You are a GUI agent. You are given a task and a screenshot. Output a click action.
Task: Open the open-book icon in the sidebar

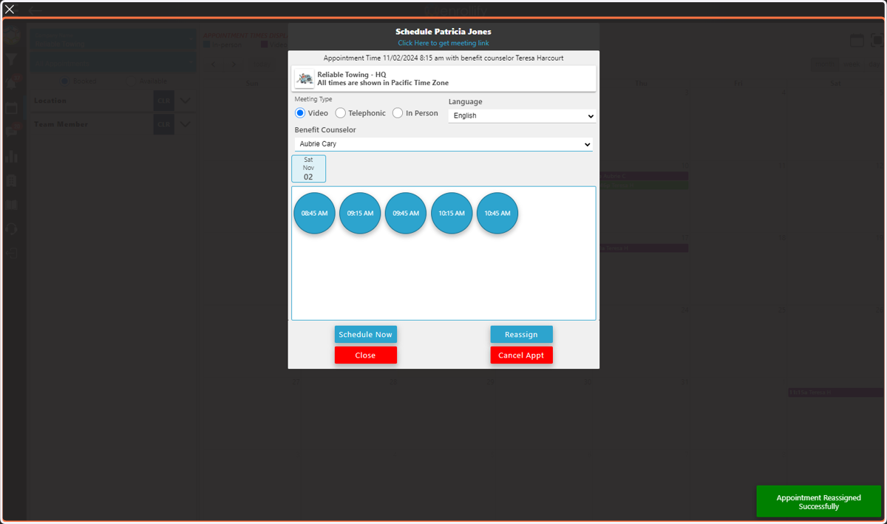point(11,205)
